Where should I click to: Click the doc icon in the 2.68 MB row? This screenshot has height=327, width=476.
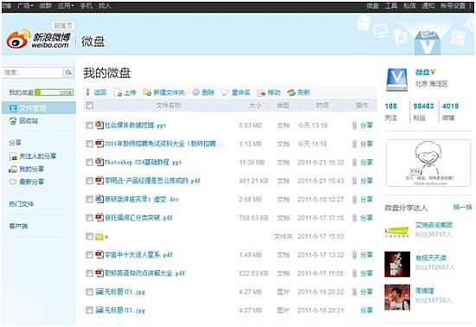pyautogui.click(x=100, y=199)
